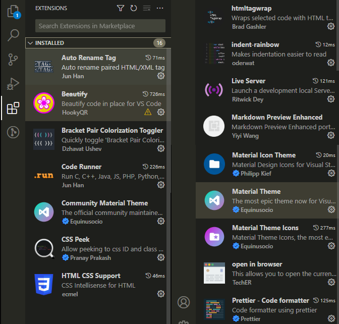Open the Explorer view in activity bar
Image resolution: width=339 pixels, height=324 pixels.
13,12
